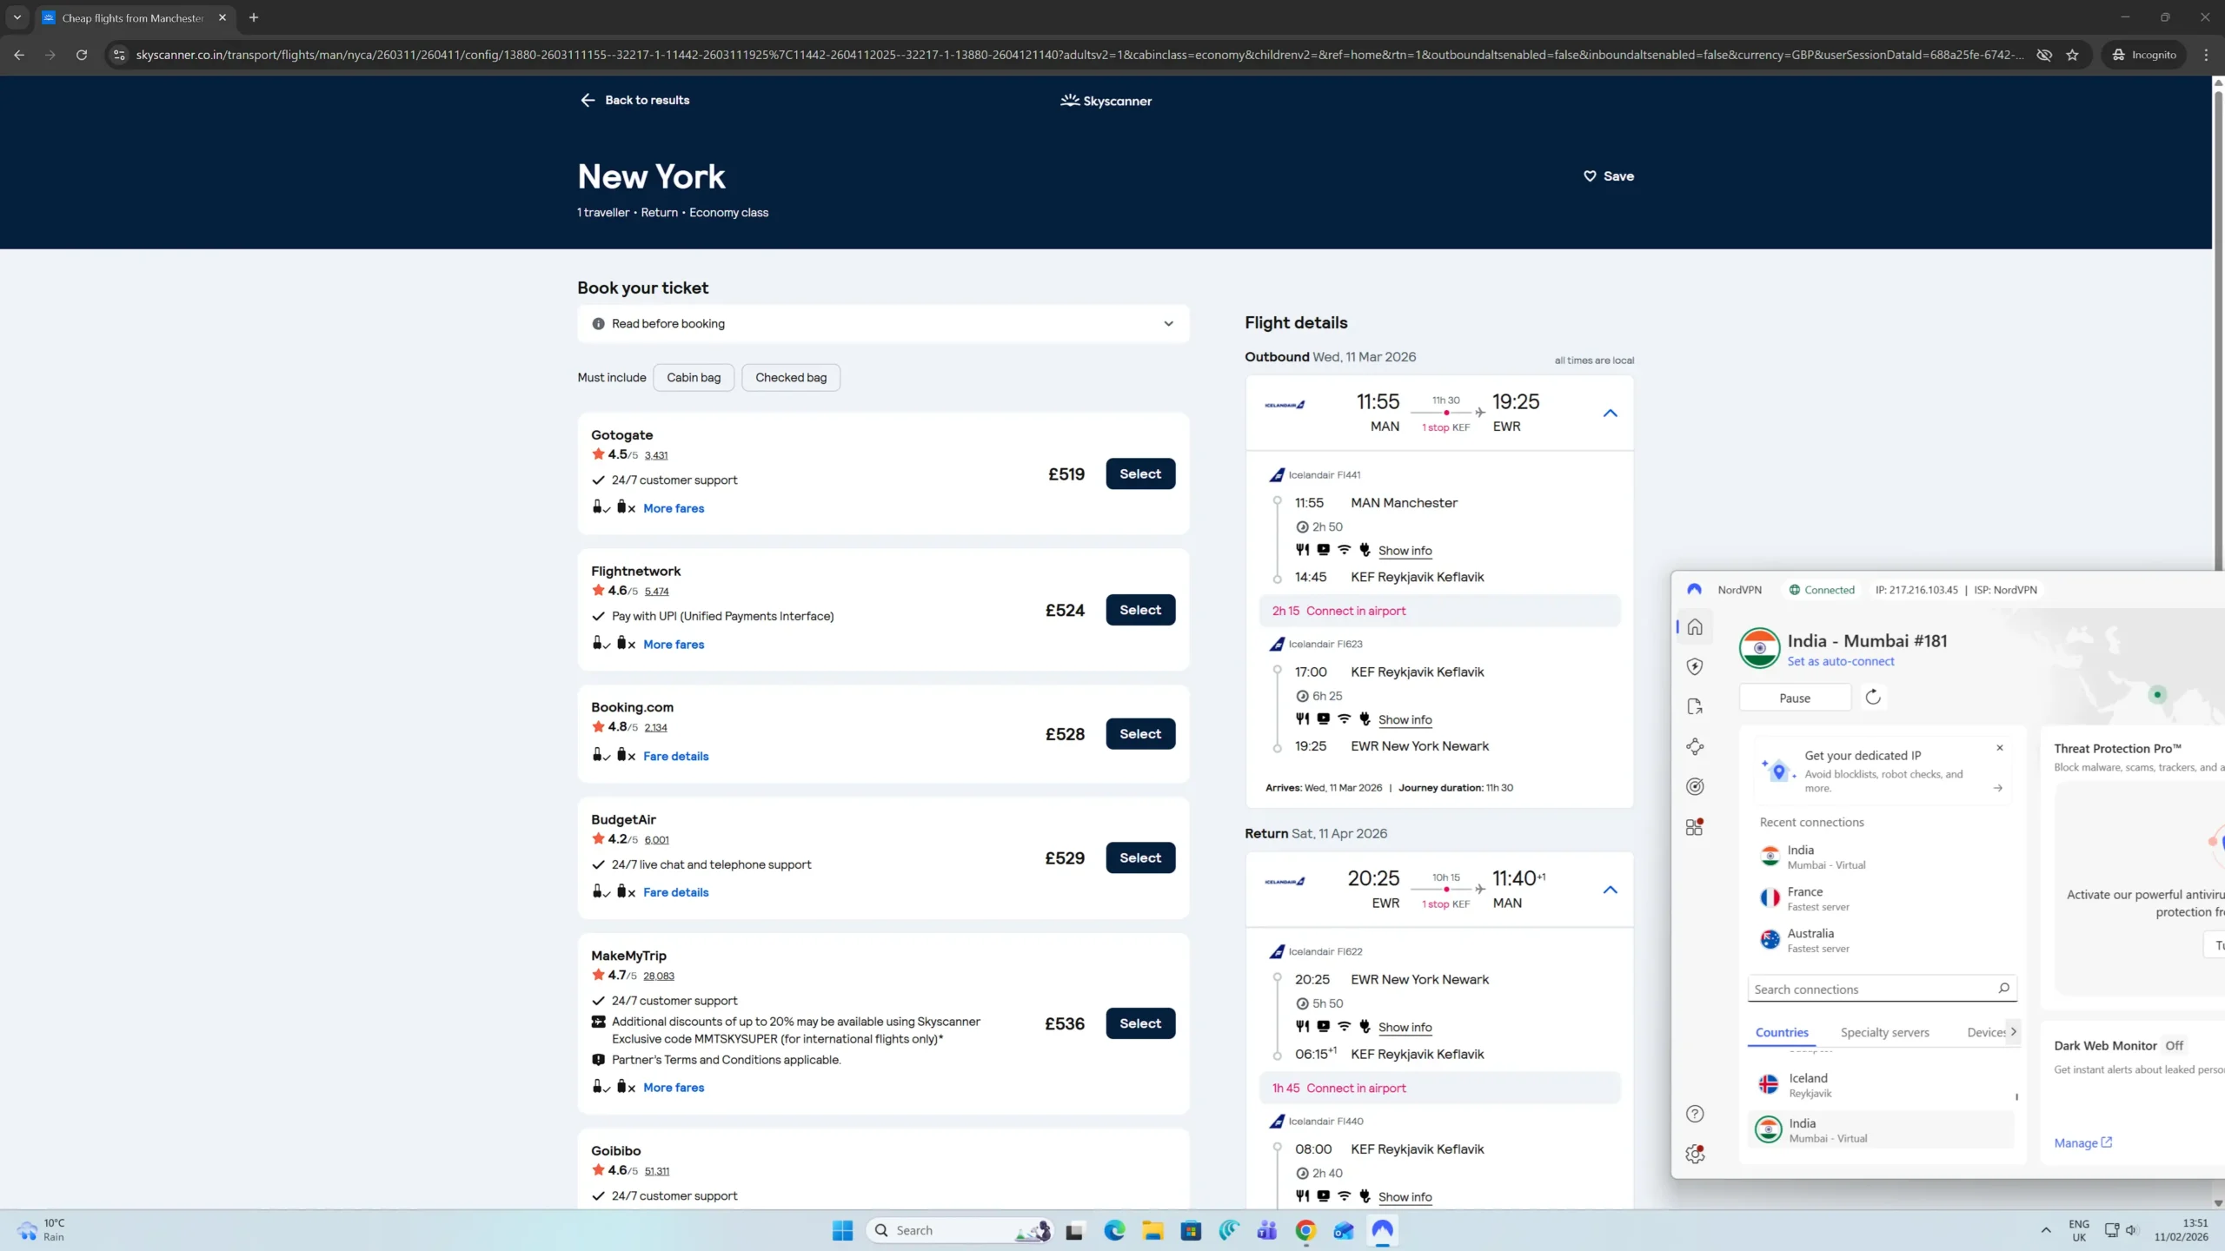Click the NordVPN refresh connection icon

pyautogui.click(x=1873, y=697)
